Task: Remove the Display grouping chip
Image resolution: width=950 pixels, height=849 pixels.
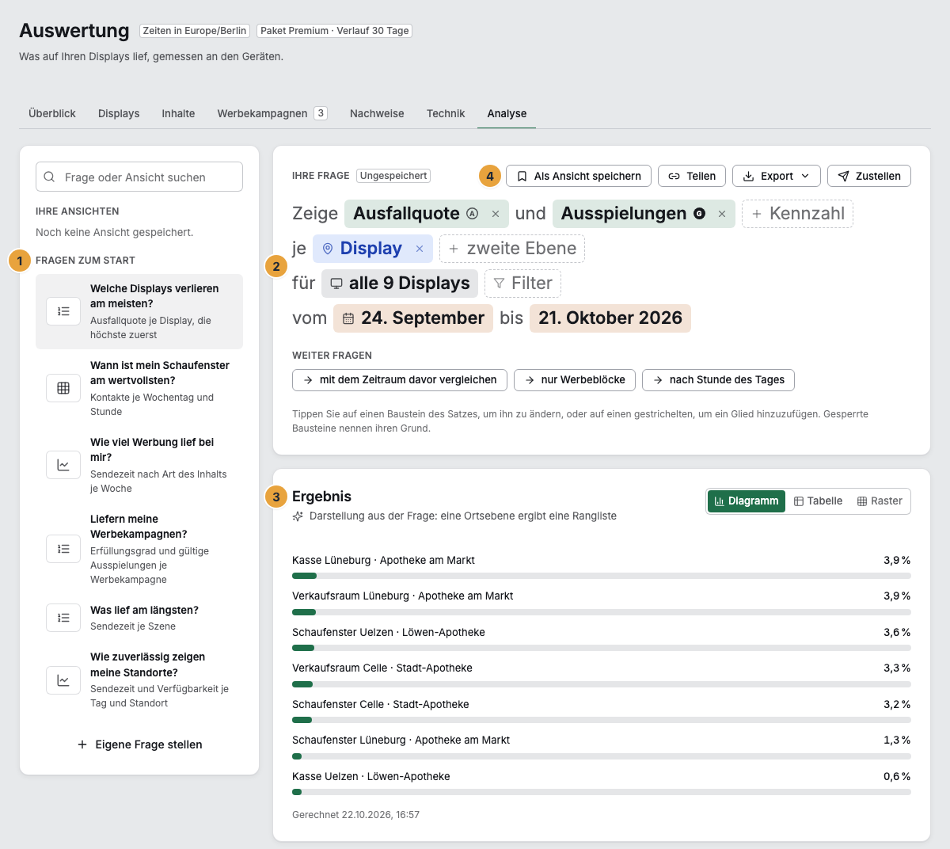Action: pos(420,249)
